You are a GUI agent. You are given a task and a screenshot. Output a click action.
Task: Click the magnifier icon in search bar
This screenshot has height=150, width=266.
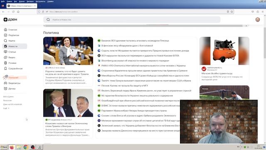point(48,20)
